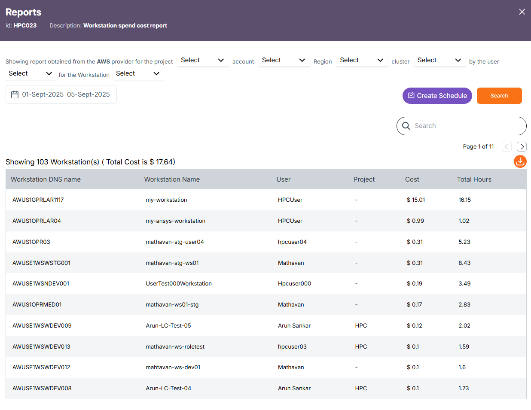Screen dimensions: 531x410
Task: Select row AWUSE1WSWDEV012
Action: point(266,367)
